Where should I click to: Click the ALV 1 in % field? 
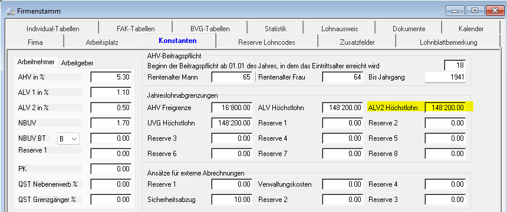[111, 92]
